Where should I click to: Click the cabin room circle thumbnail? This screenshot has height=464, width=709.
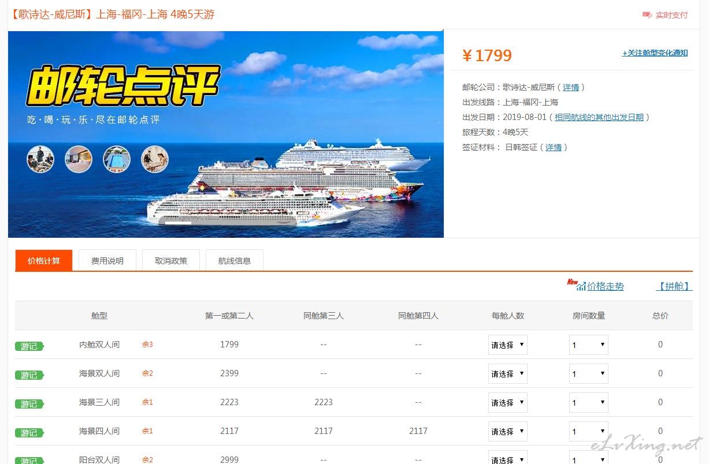coord(79,159)
